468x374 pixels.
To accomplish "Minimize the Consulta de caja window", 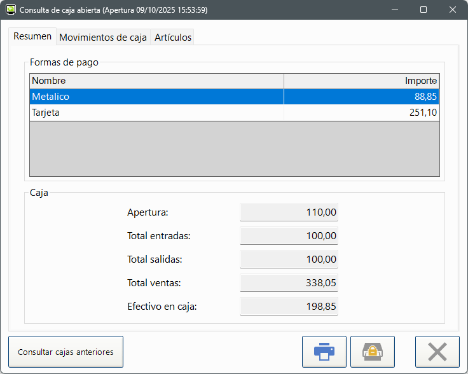I will pyautogui.click(x=394, y=10).
